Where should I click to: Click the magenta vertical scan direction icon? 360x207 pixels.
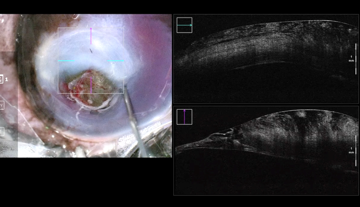(184, 117)
